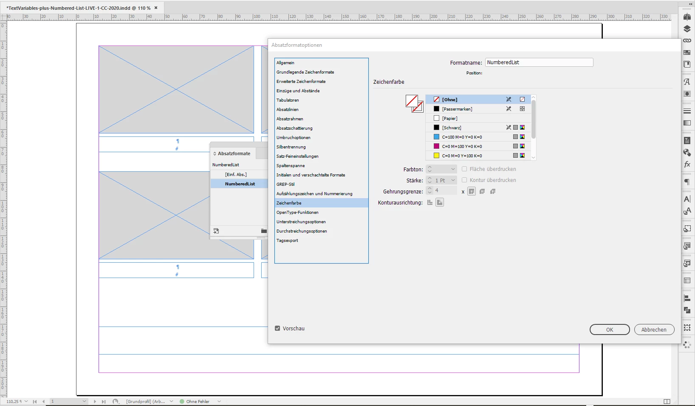The width and height of the screenshot is (695, 406).
Task: Select the Tagsexport category
Action: pos(321,240)
